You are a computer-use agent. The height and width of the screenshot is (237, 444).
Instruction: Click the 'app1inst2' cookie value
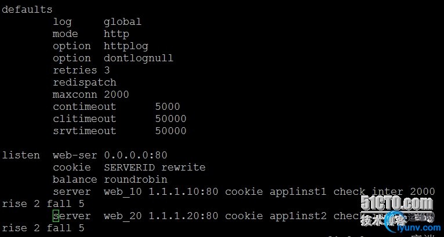pyautogui.click(x=298, y=216)
